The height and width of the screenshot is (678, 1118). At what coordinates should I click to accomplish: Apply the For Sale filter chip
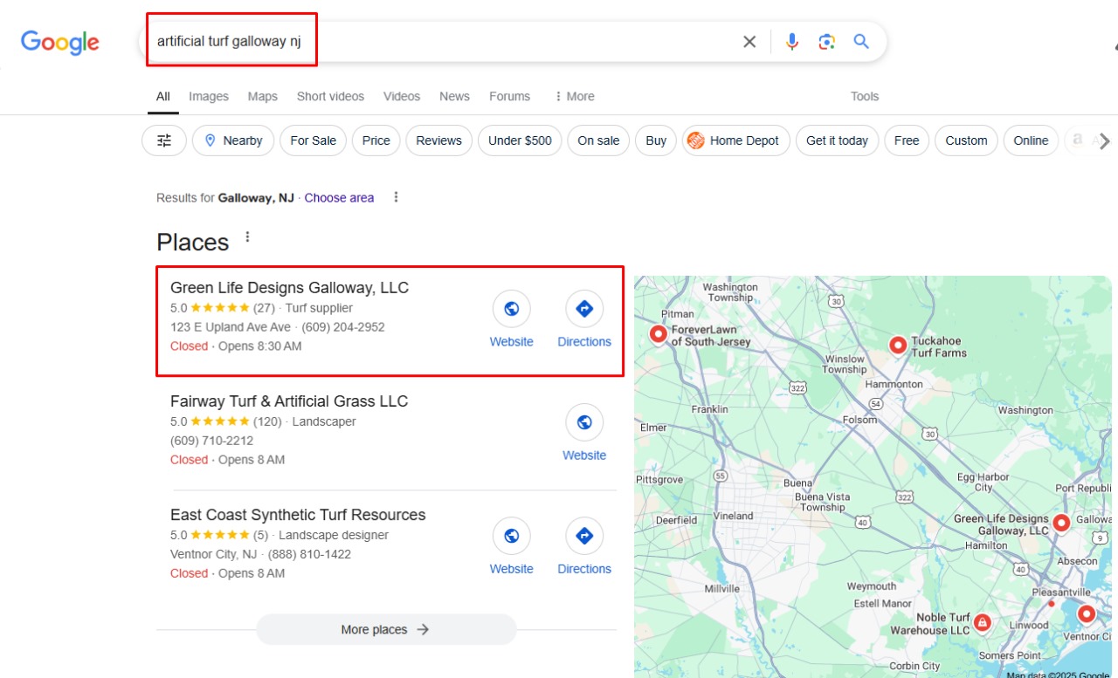coord(314,140)
